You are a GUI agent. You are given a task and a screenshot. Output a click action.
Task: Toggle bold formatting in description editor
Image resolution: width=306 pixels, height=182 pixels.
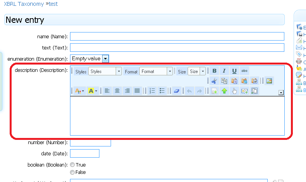tap(214, 71)
